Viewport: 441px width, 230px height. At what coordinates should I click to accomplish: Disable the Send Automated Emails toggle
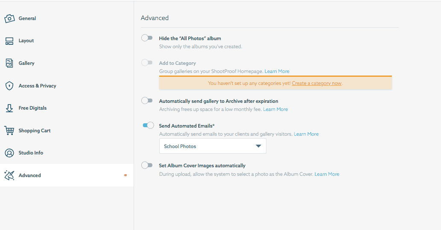click(x=148, y=125)
